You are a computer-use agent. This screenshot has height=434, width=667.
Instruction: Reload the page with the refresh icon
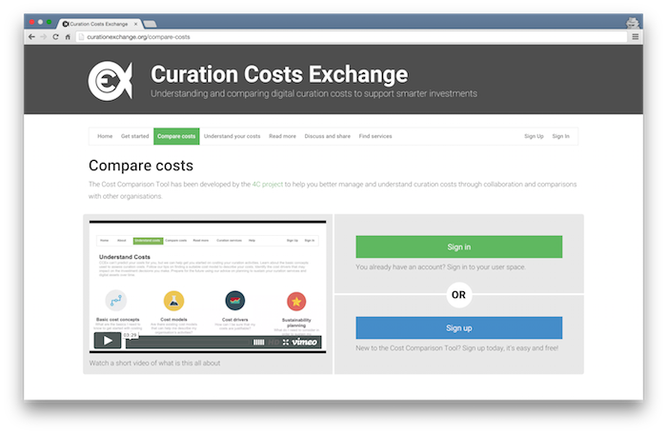55,36
